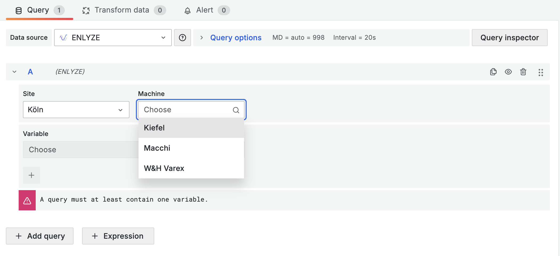The image size is (560, 256).
Task: Expand the Query options section
Action: (236, 38)
